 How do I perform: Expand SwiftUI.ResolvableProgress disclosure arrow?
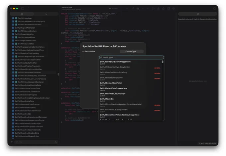click(x=11, y=95)
